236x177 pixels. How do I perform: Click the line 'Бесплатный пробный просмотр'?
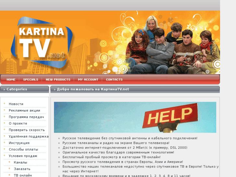click(112, 157)
